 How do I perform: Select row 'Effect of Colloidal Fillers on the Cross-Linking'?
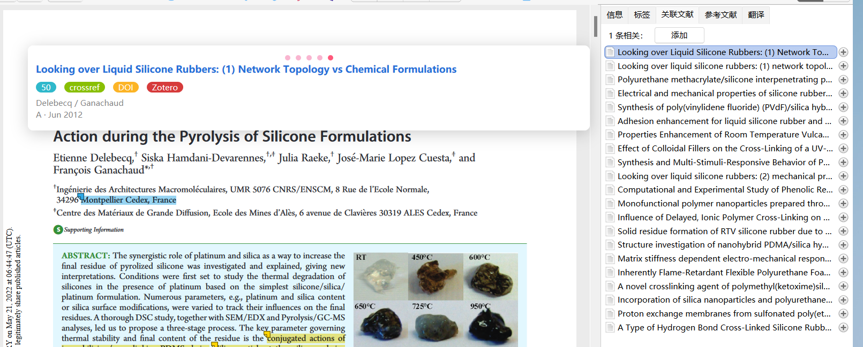coord(721,149)
